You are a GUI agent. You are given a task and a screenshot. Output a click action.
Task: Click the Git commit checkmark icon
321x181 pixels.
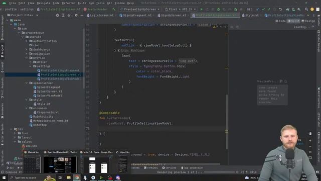tap(263, 9)
